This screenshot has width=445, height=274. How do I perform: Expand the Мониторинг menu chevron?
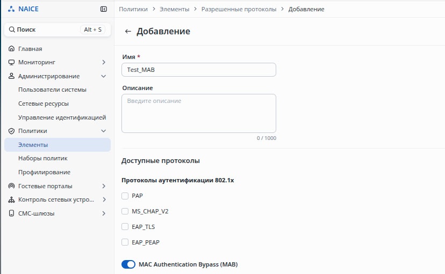tap(104, 62)
